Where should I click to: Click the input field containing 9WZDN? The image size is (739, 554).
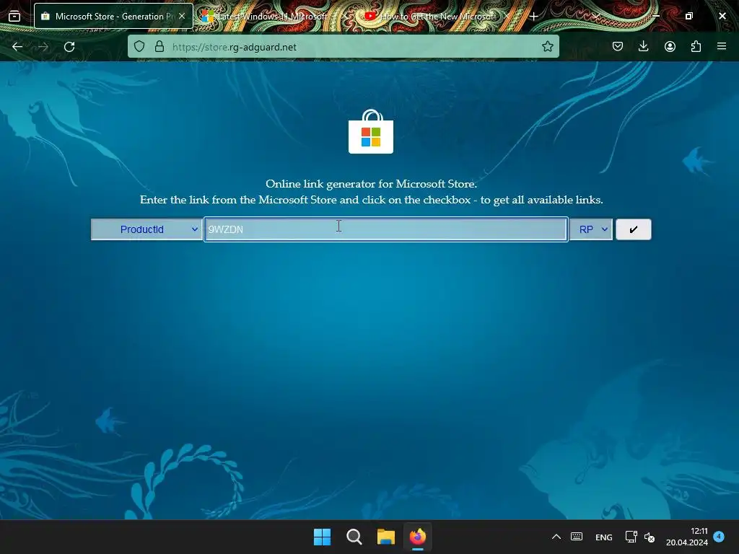[x=385, y=229]
